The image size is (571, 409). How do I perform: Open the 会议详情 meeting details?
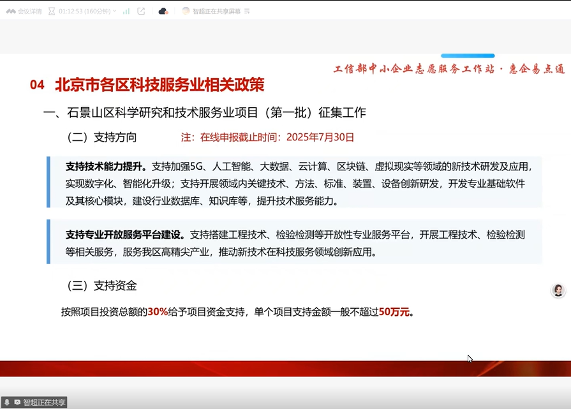click(x=29, y=11)
